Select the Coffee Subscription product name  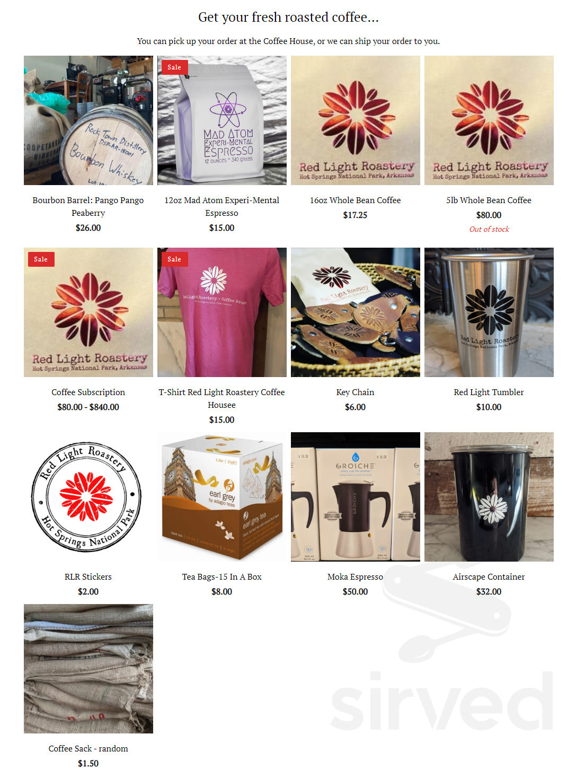click(x=88, y=392)
